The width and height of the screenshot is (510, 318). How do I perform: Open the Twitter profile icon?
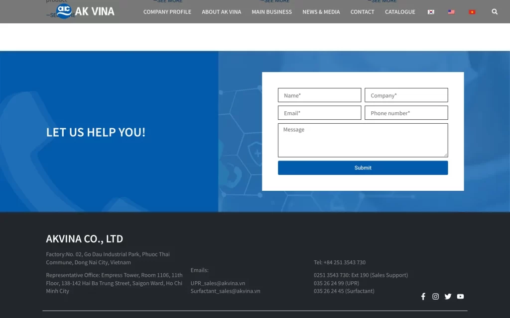coord(448,296)
